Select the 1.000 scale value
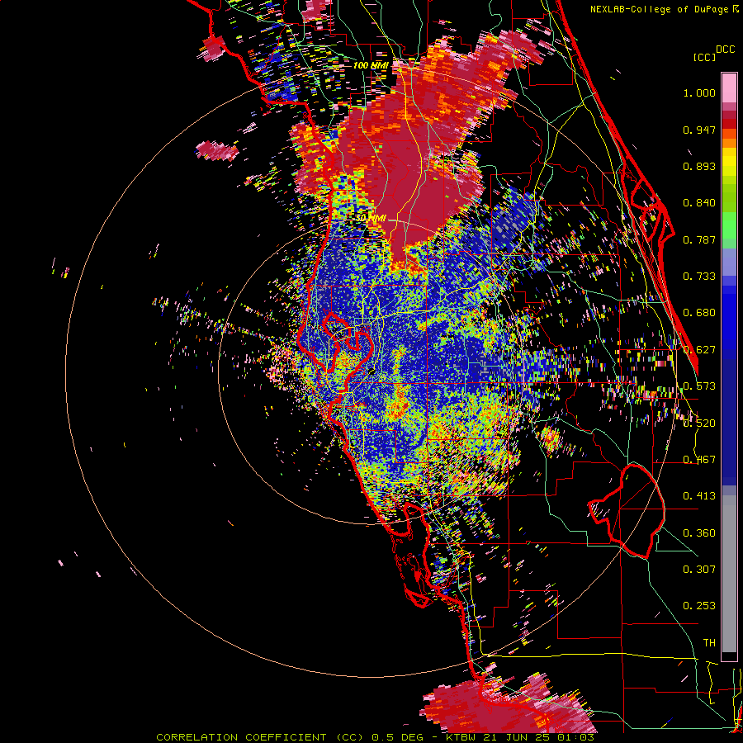Image resolution: width=743 pixels, height=743 pixels. (x=699, y=92)
